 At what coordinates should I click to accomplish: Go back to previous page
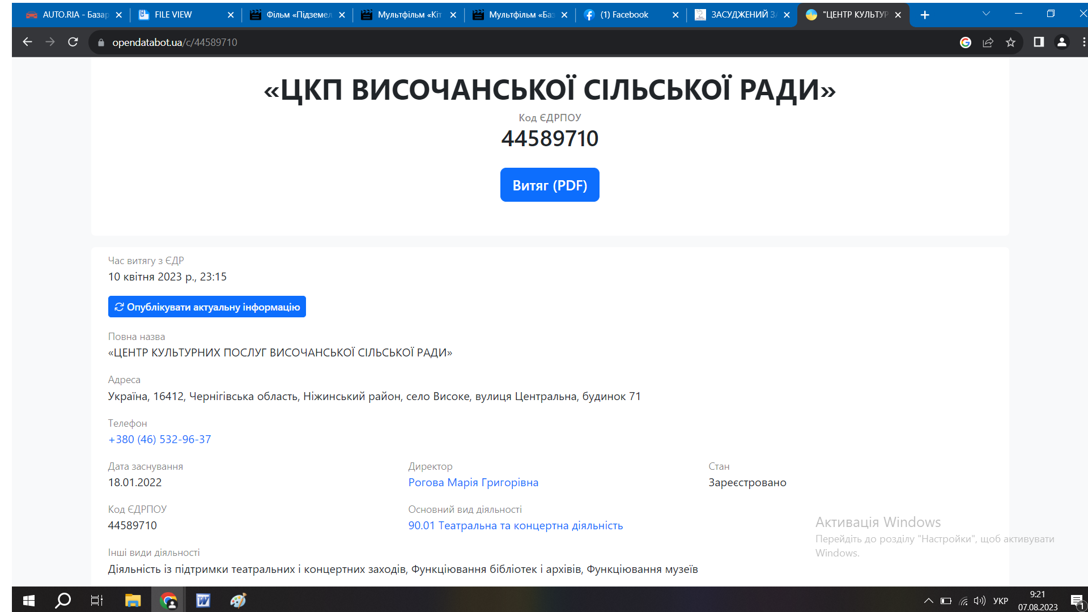point(27,42)
